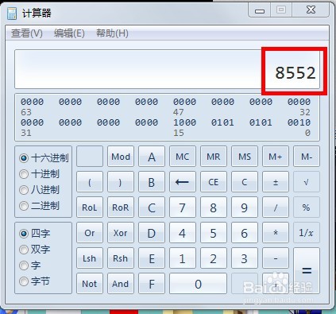Toggle the bit group 0010 in binary panel

pyautogui.click(x=299, y=122)
